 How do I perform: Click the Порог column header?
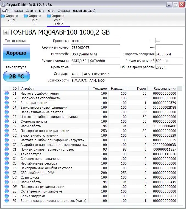click(x=138, y=89)
